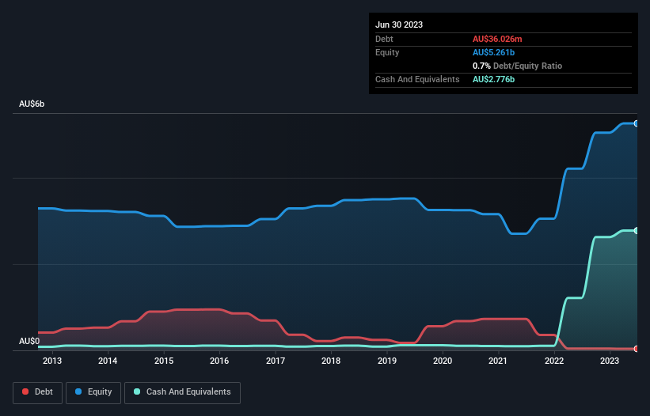Click the red Debt legend dot
The image size is (650, 416).
25,391
